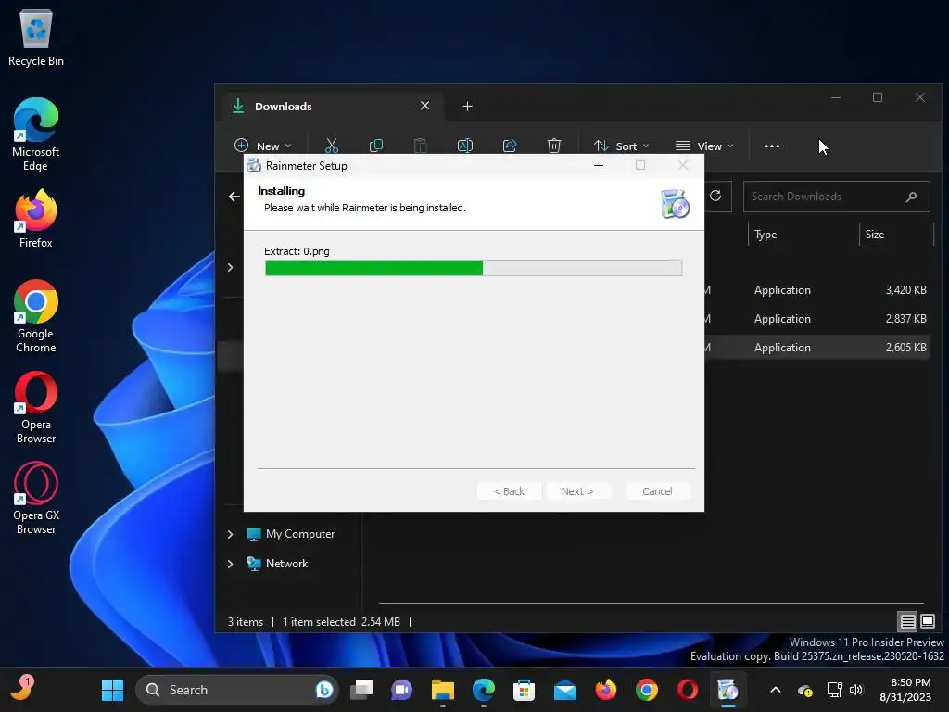Viewport: 949px width, 712px height.
Task: Open network status icon in system tray
Action: point(834,690)
